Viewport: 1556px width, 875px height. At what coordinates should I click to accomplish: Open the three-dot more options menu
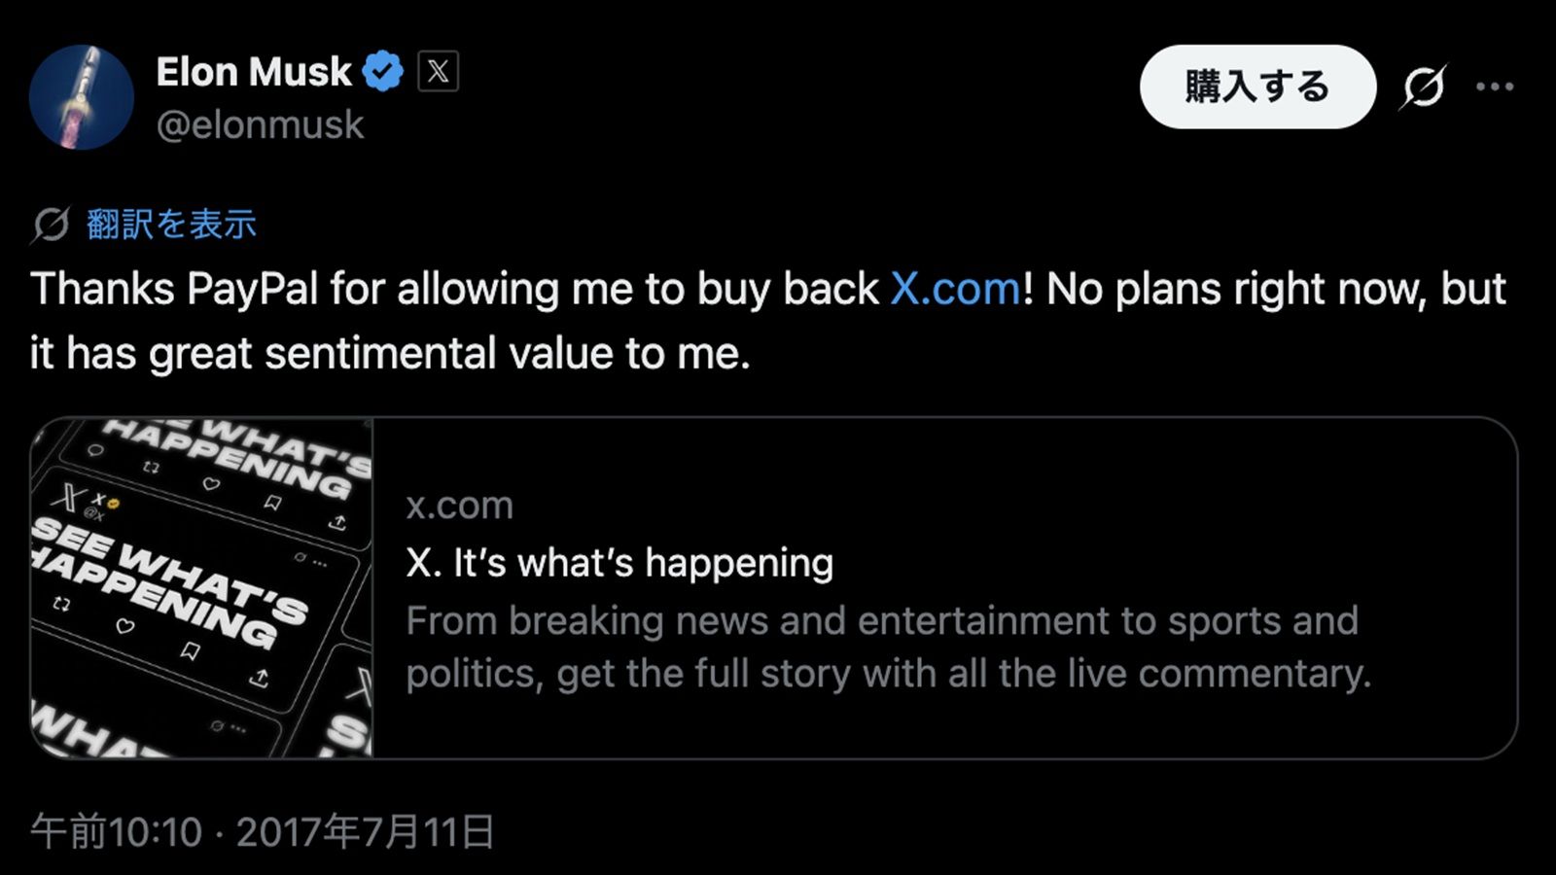coord(1495,87)
